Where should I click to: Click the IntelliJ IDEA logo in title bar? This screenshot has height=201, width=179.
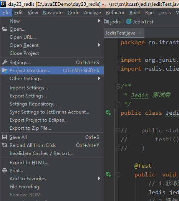pos(3,4)
